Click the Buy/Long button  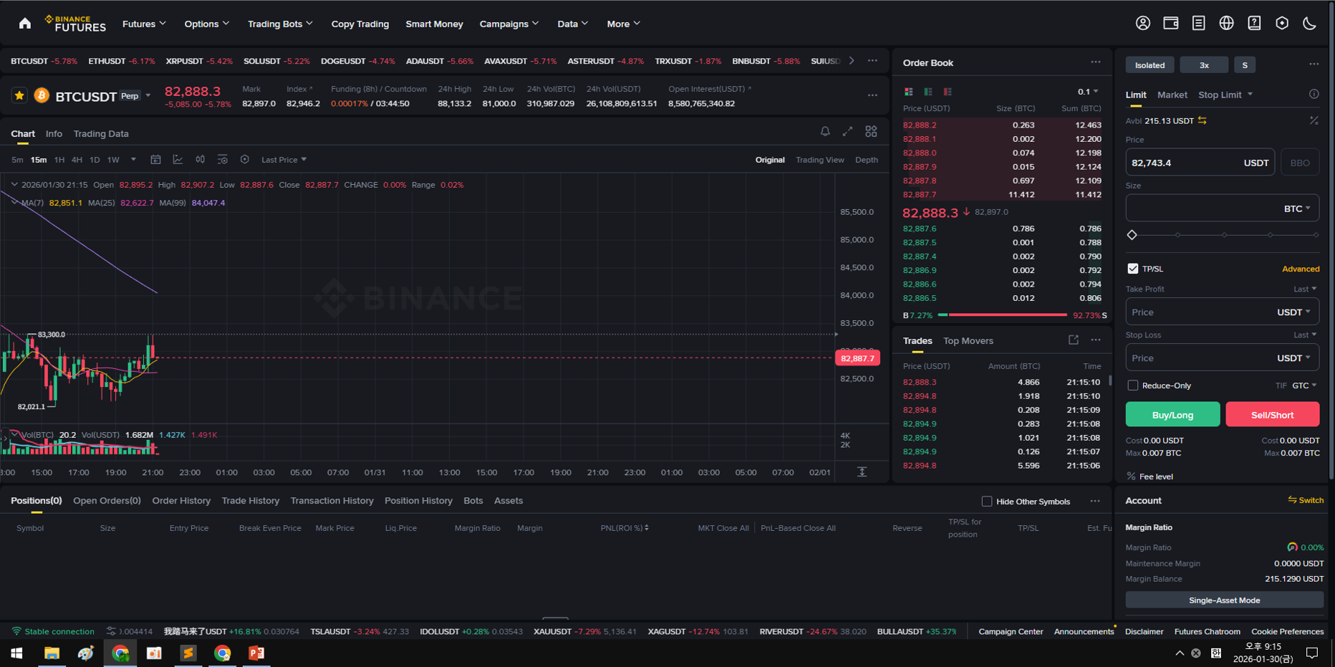click(1172, 415)
